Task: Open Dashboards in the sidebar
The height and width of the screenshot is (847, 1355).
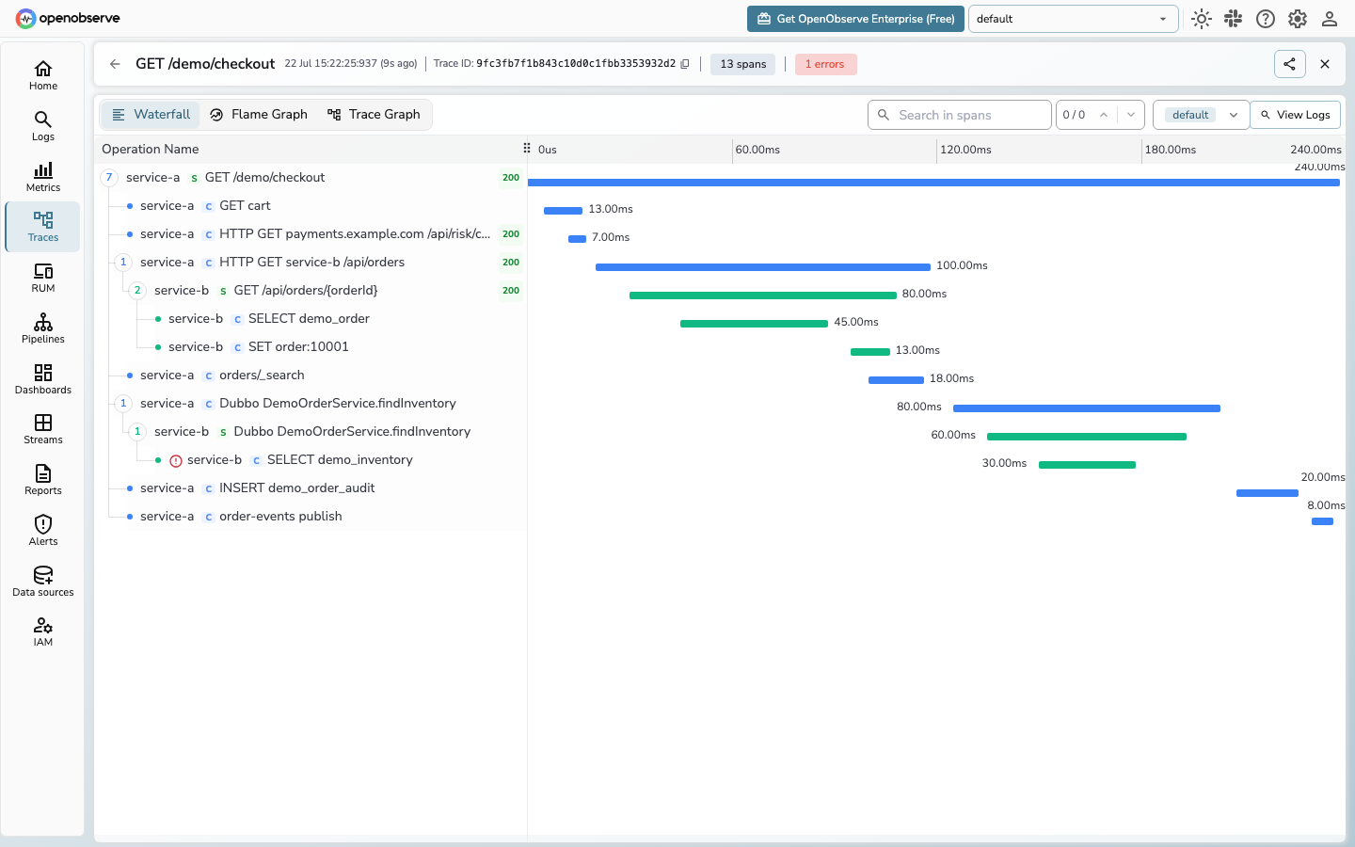Action: (x=43, y=379)
